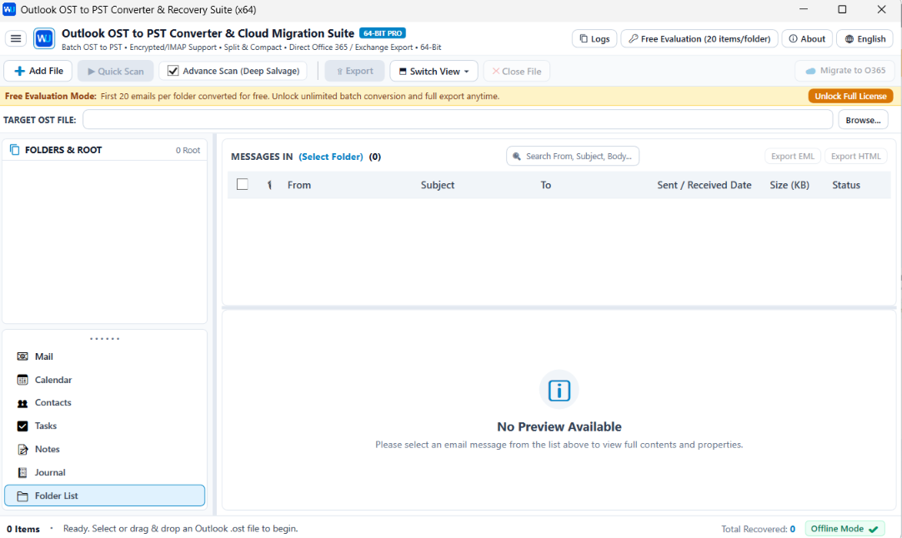Viewport: 902px width, 538px height.
Task: Open Calendar view in sidebar
Action: pos(105,380)
